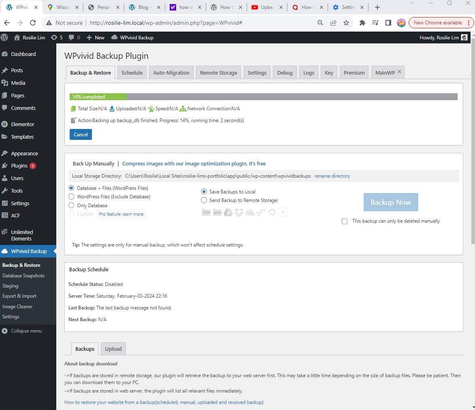Go back with the browser back arrow

click(x=6, y=23)
